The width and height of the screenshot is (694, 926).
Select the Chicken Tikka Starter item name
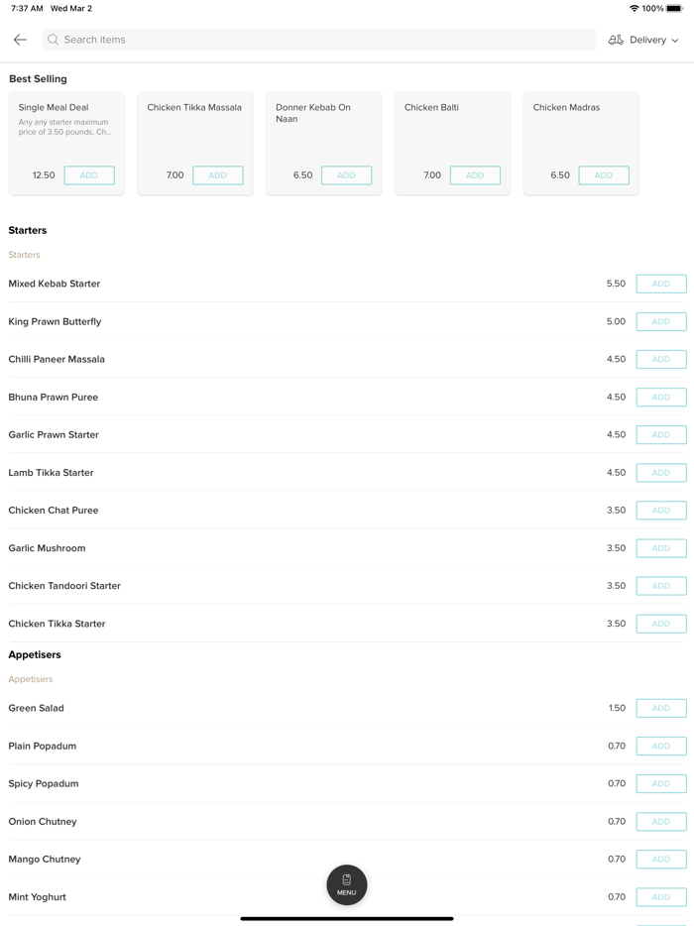[x=57, y=624]
